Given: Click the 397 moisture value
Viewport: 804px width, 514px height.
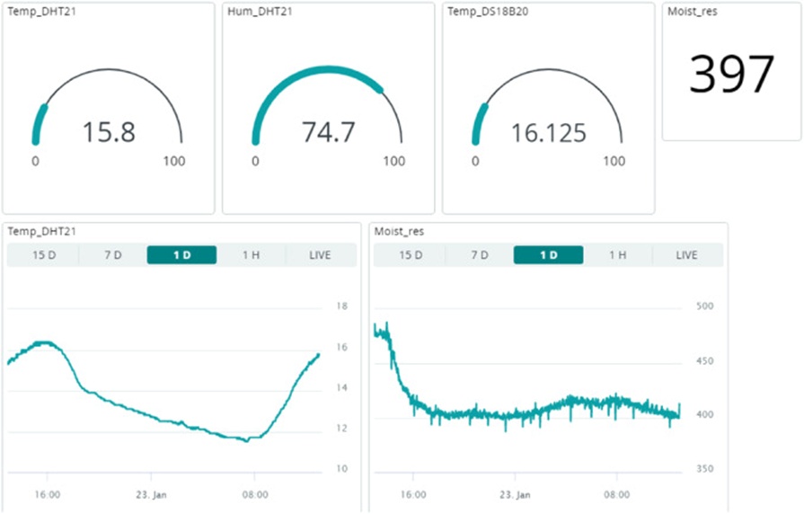Looking at the screenshot, I should 731,74.
